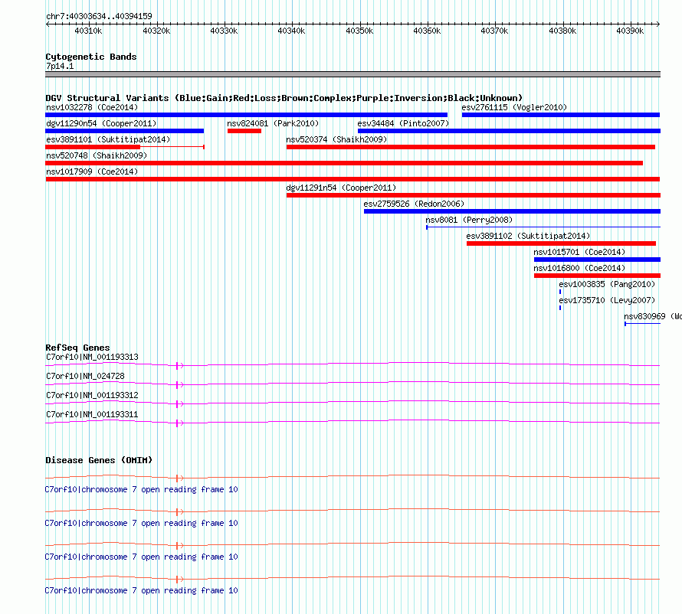Open the DGV Structural Variants track title
This screenshot has height=614, width=682.
284,98
